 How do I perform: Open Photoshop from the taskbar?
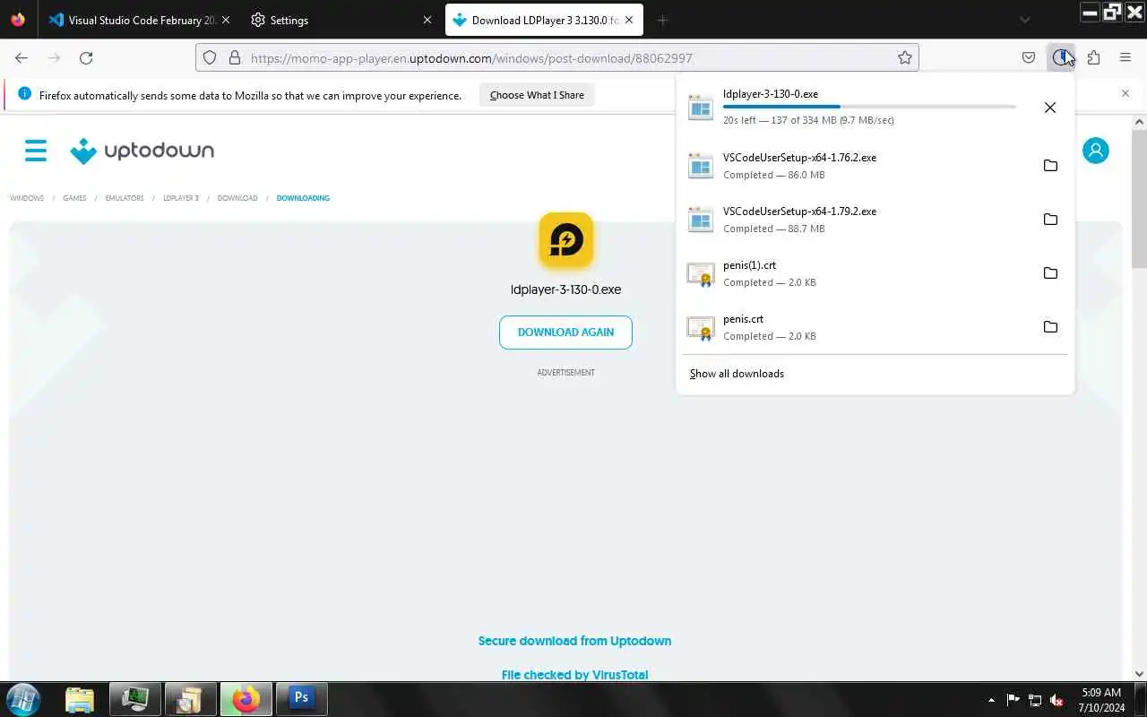pos(301,698)
